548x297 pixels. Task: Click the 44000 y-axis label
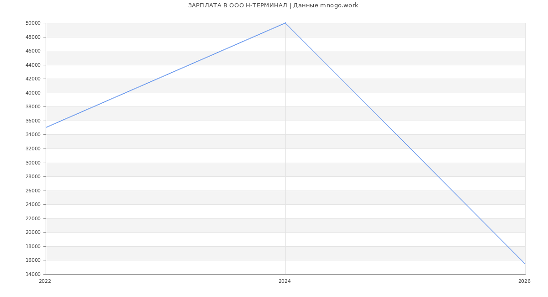tap(33, 65)
